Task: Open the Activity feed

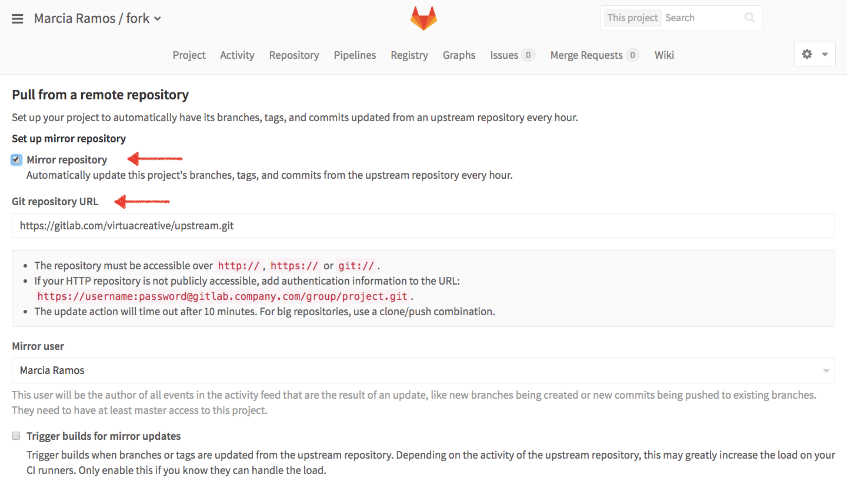Action: [237, 55]
